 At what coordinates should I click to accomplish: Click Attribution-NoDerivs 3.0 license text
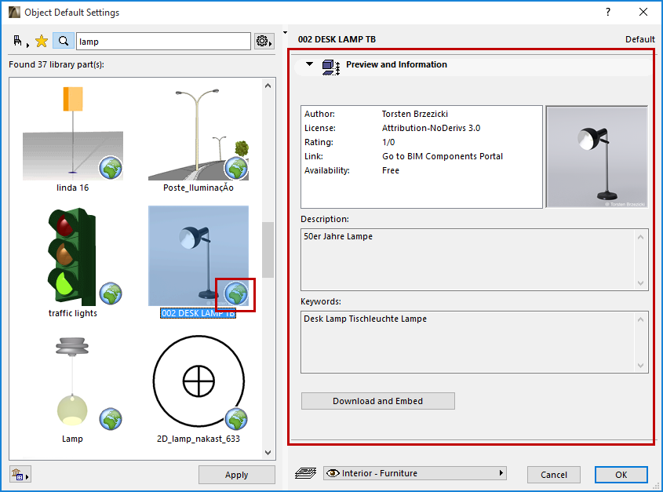(431, 128)
